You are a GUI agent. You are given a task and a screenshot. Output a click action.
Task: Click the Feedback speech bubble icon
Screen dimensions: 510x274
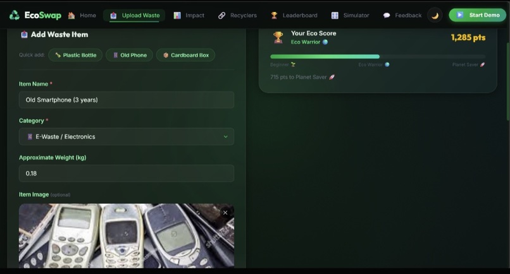[387, 15]
